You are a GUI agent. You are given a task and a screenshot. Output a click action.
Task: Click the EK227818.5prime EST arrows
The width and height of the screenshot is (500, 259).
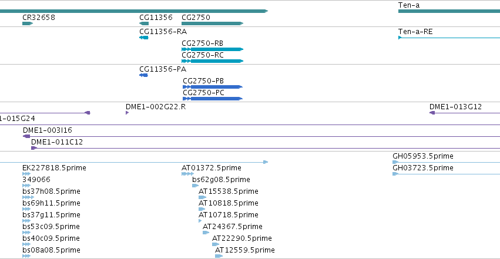[x=26, y=174]
